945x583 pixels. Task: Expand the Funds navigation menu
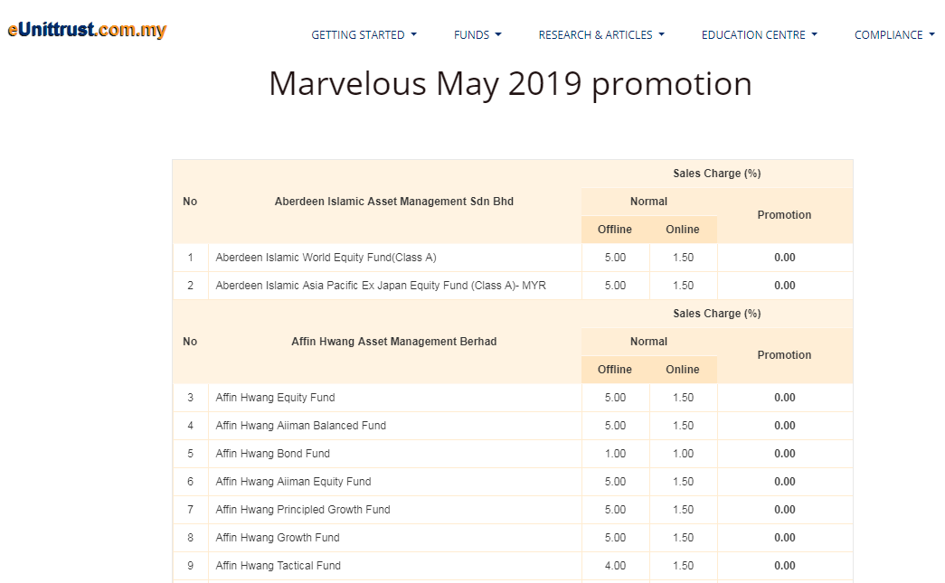pyautogui.click(x=477, y=35)
